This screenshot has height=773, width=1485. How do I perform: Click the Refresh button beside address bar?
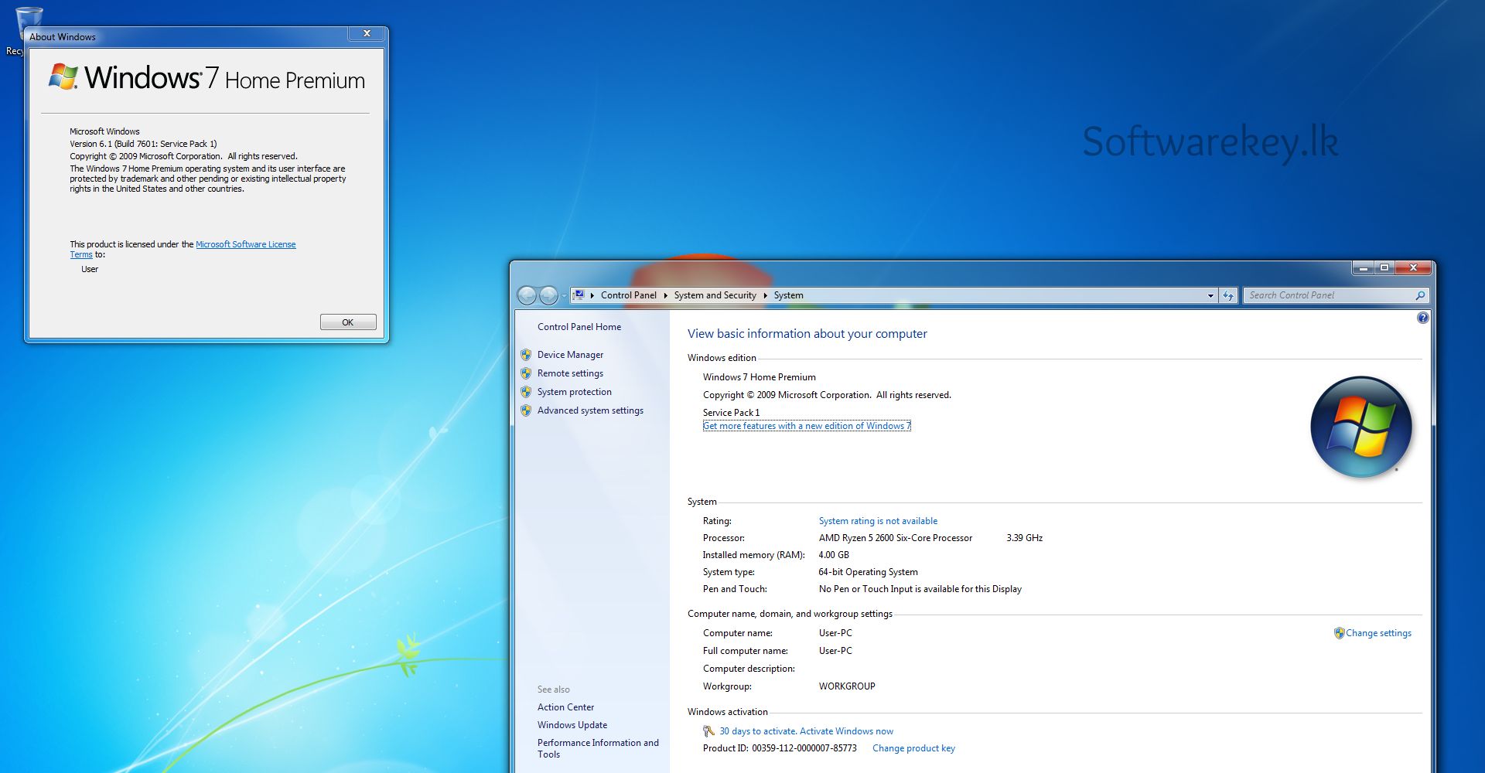pyautogui.click(x=1228, y=295)
